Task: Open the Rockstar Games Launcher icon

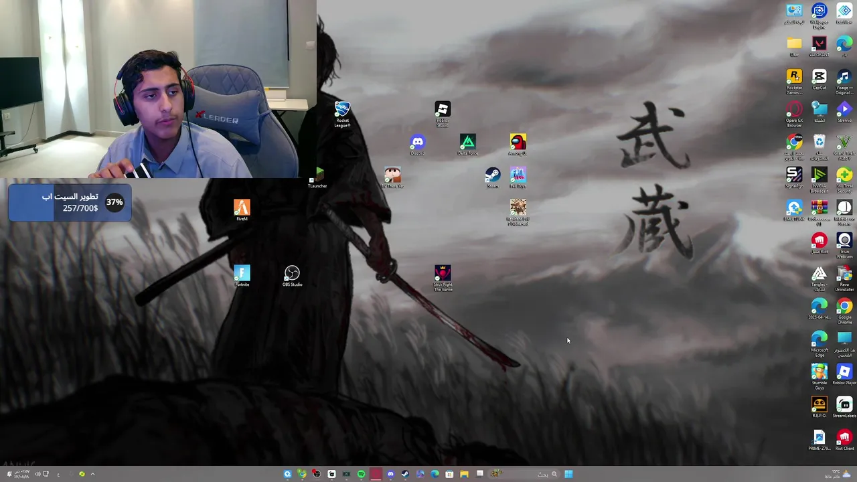Action: [x=794, y=82]
